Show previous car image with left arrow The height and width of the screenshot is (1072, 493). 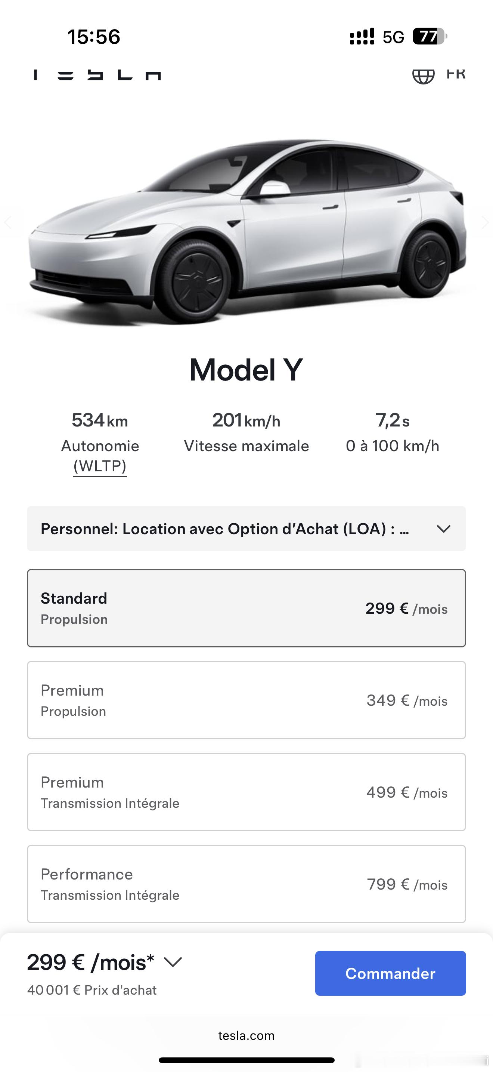coord(7,223)
